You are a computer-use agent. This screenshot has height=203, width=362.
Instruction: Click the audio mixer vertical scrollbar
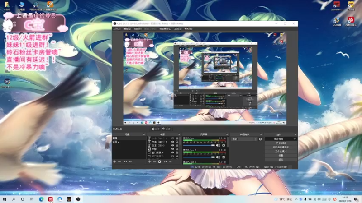[x=228, y=142]
